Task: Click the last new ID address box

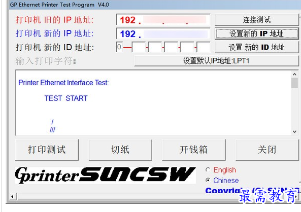Action: (204, 47)
